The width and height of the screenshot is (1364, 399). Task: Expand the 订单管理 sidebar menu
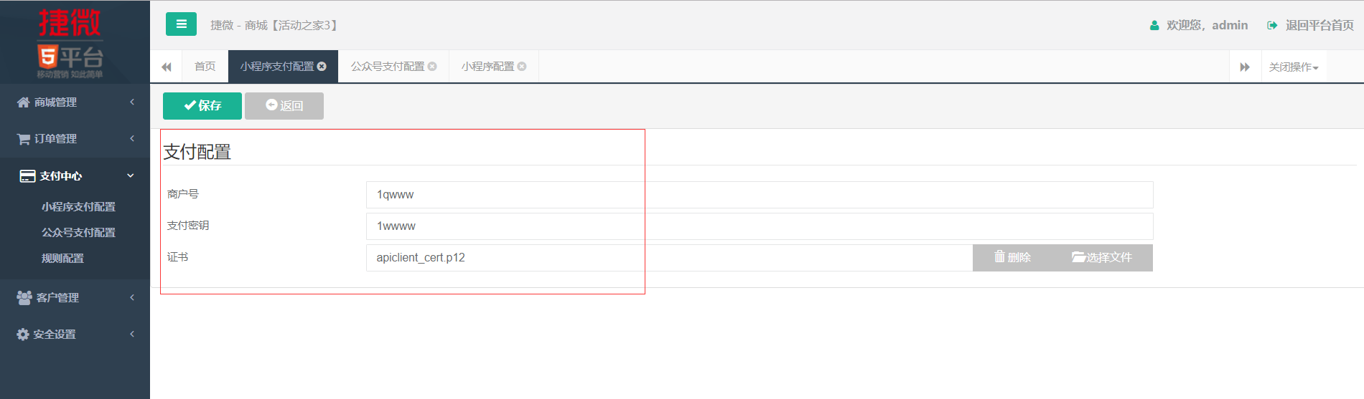(x=75, y=139)
